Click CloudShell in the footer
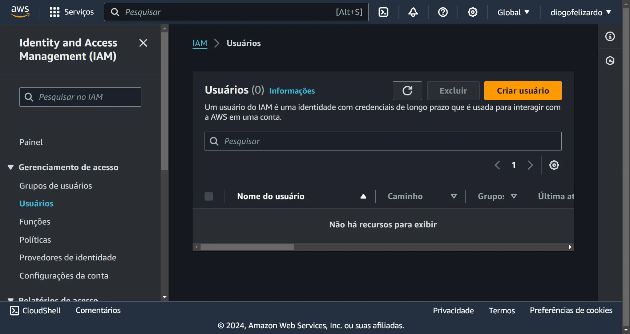Image resolution: width=630 pixels, height=334 pixels. click(x=35, y=310)
